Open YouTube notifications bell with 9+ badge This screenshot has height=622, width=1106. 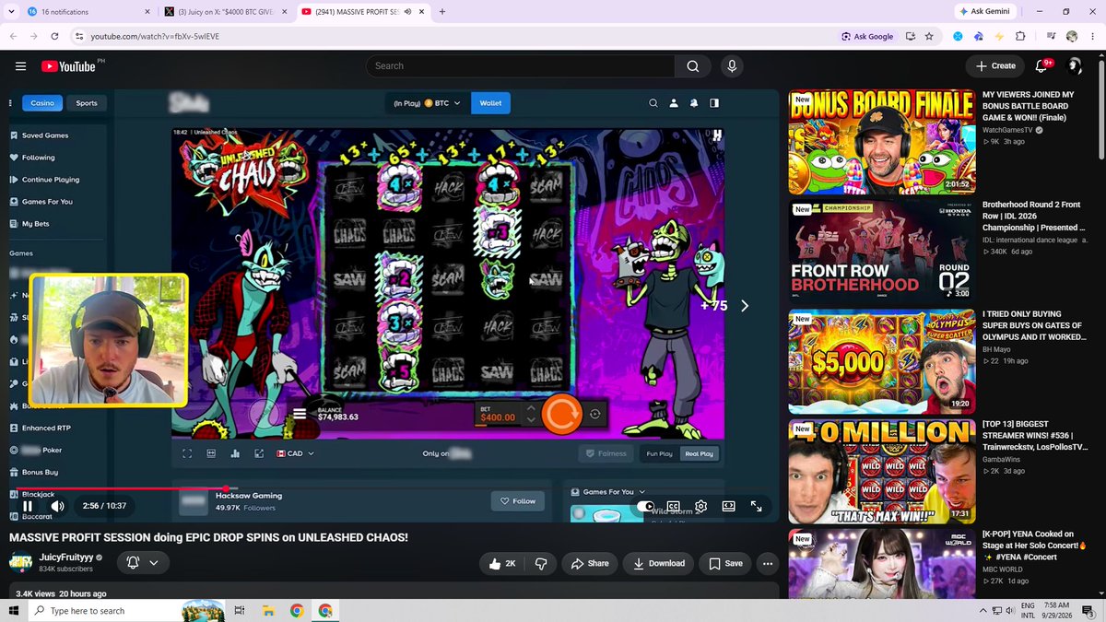pos(1043,65)
